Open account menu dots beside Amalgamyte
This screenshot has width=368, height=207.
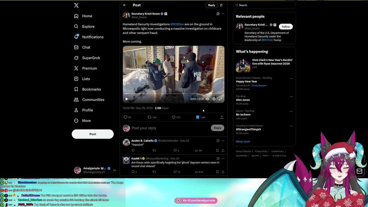click(x=114, y=170)
